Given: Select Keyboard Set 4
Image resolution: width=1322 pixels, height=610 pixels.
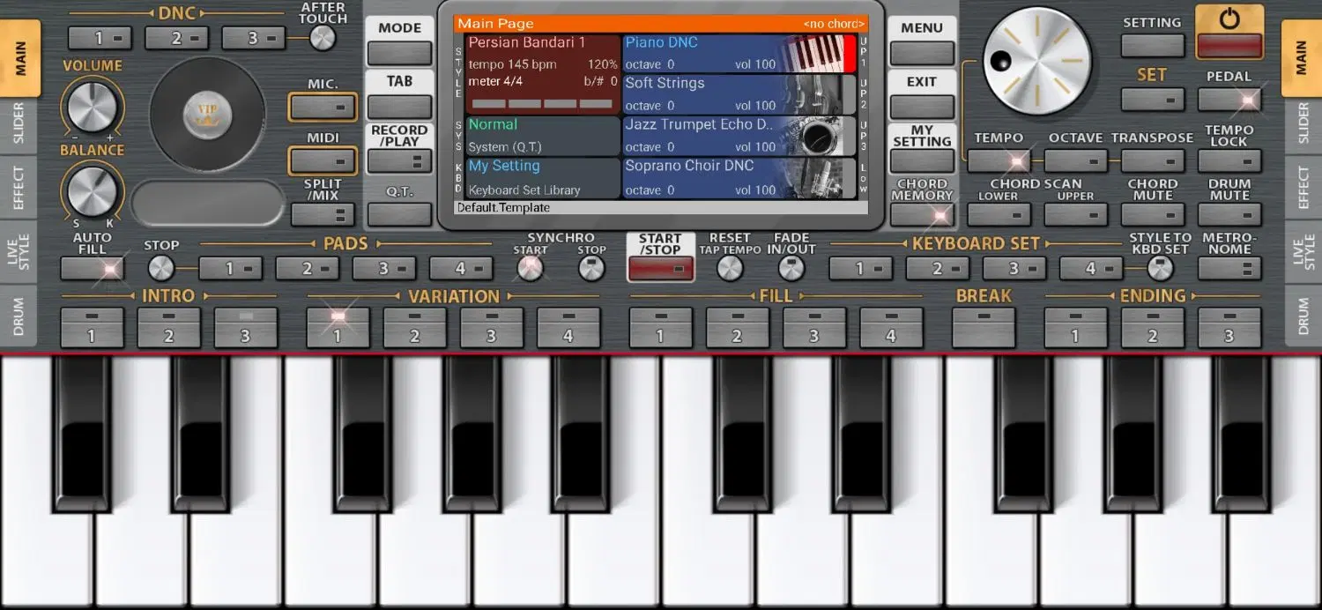Looking at the screenshot, I should tap(1091, 268).
